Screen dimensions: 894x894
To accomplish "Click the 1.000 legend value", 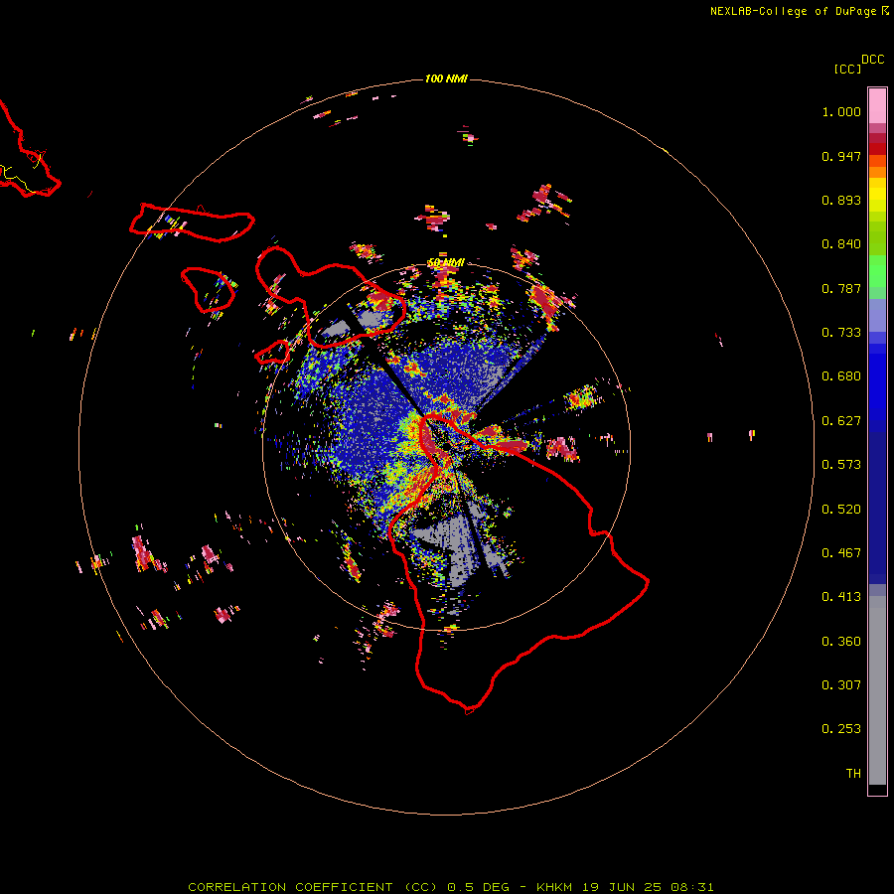I will coord(841,111).
